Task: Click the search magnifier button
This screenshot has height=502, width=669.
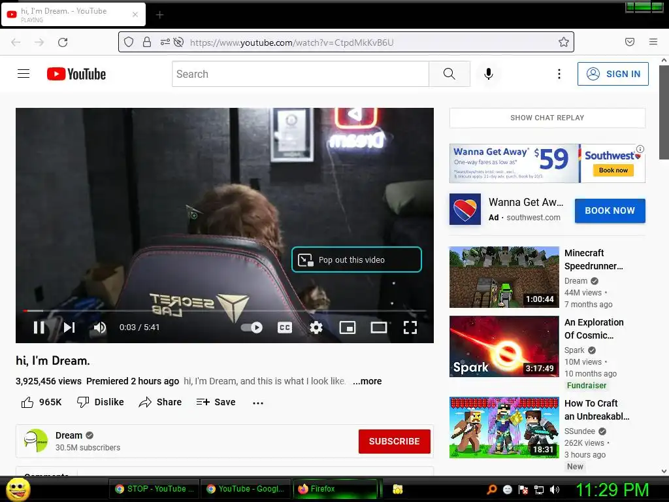Action: pos(449,74)
